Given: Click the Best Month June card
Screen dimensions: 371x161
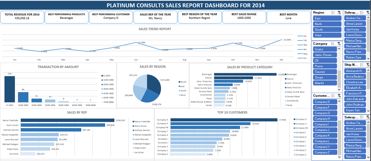Looking at the screenshot, I should [x=288, y=17].
